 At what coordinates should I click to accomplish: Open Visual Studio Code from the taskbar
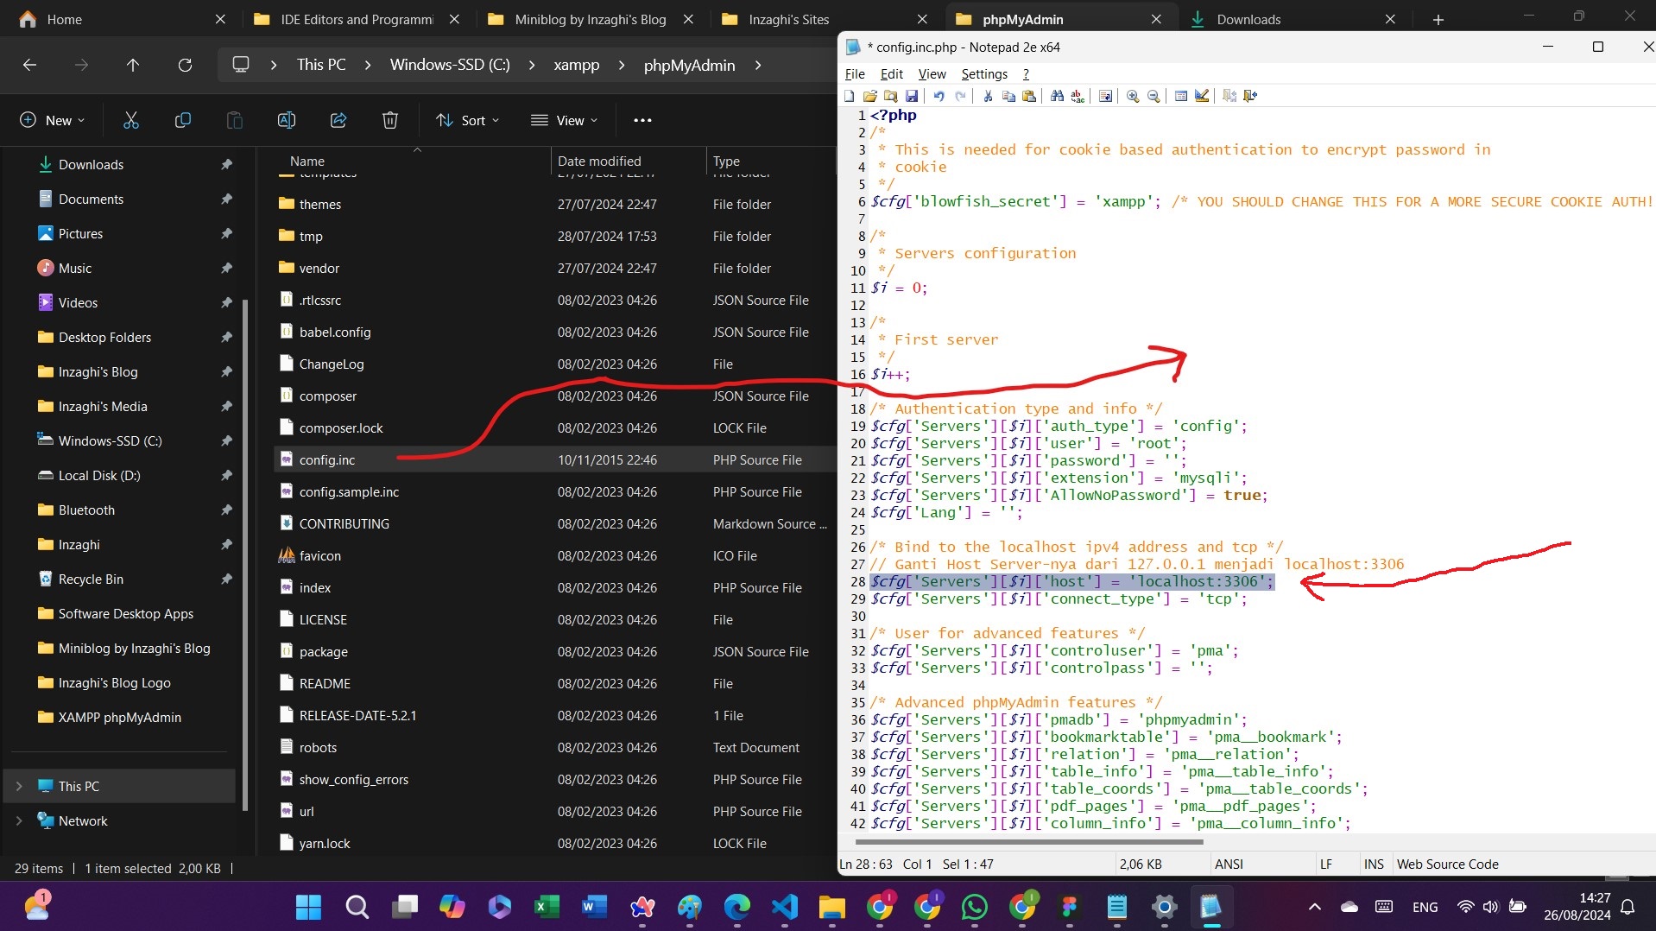pos(785,907)
